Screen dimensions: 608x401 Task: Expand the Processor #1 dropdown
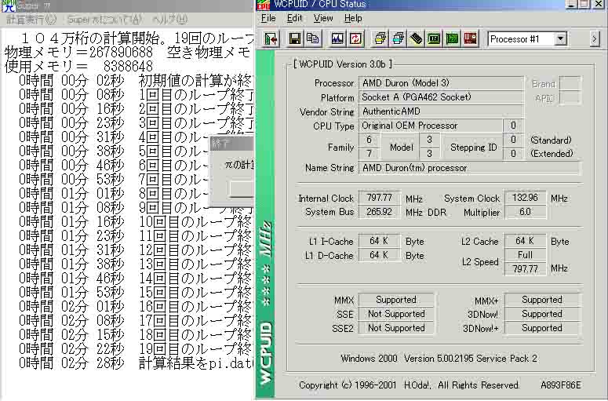click(x=561, y=38)
